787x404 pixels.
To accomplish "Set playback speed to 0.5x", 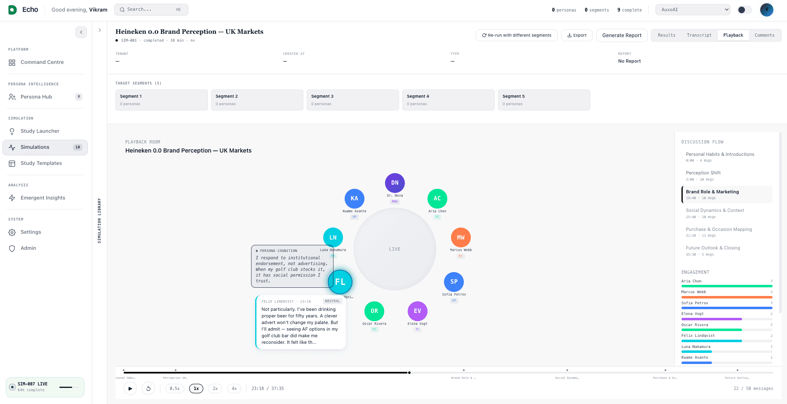I will [175, 388].
